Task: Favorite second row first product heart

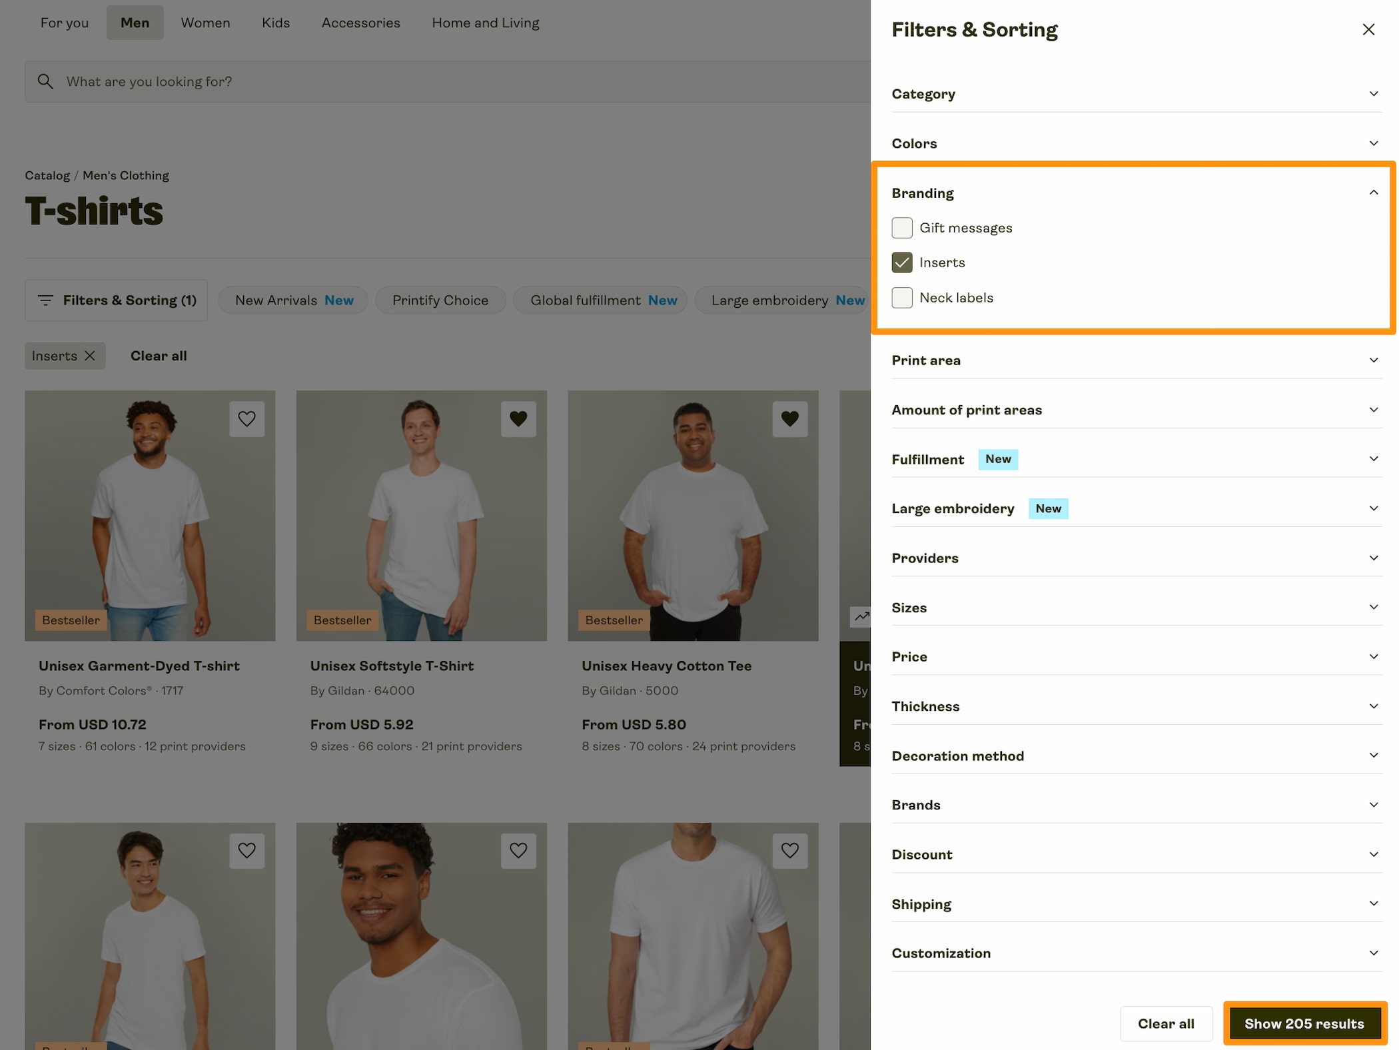Action: pyautogui.click(x=247, y=851)
